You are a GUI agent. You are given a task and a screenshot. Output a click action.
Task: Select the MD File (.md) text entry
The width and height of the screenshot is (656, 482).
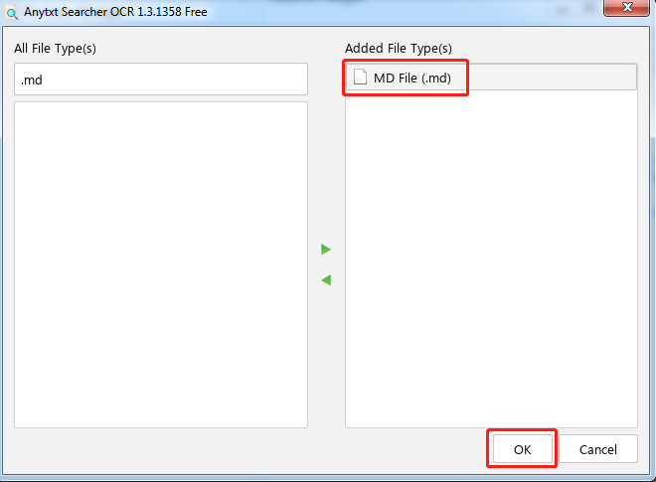[x=412, y=79]
